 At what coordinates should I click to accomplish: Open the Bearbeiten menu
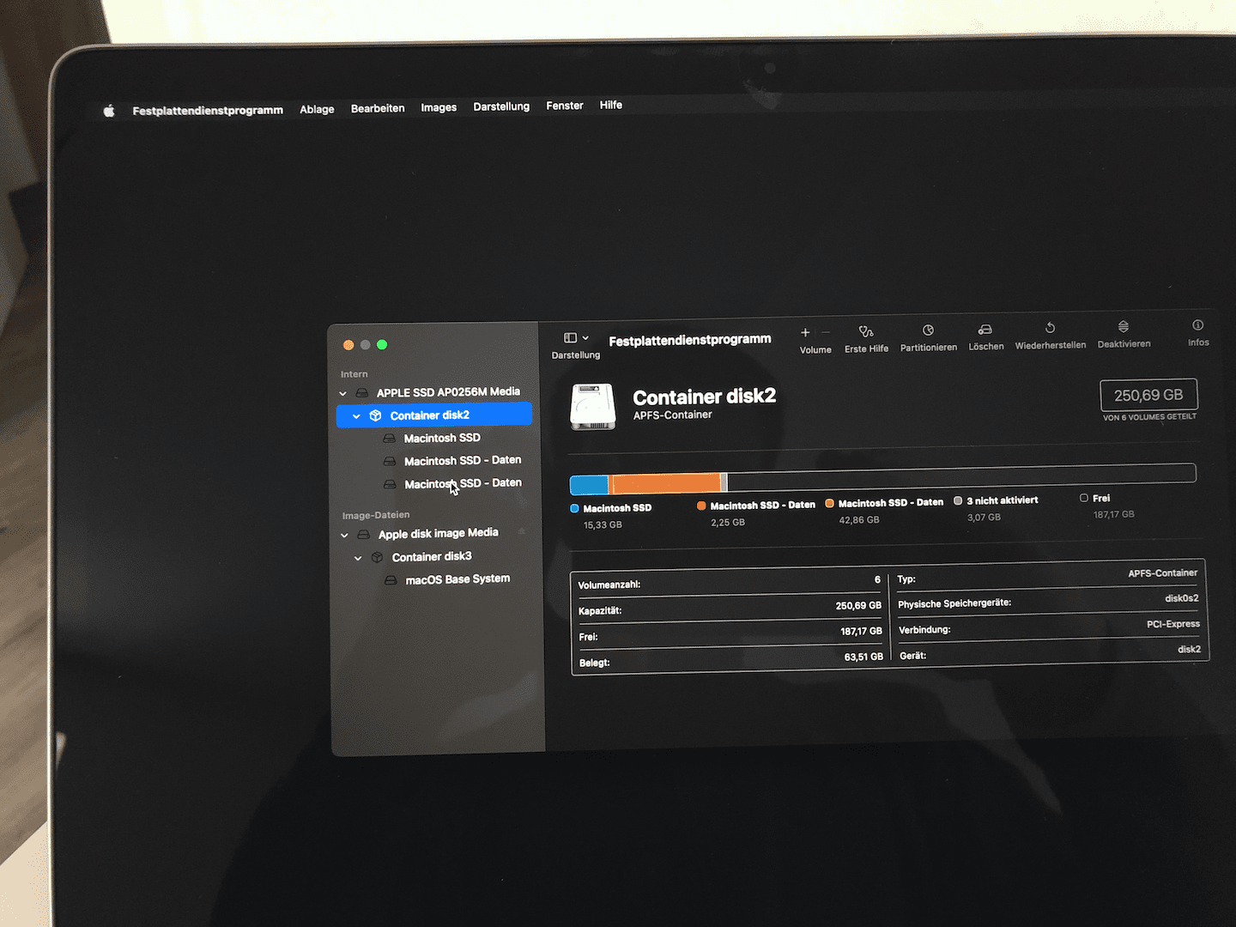coord(378,108)
